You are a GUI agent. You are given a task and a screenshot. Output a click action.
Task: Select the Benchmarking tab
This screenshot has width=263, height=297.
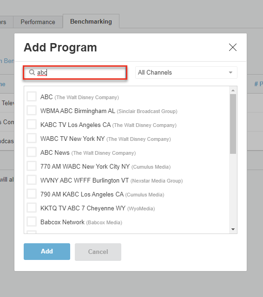click(x=91, y=21)
